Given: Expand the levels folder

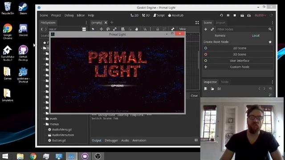Looking at the screenshot, I should tap(44, 119).
